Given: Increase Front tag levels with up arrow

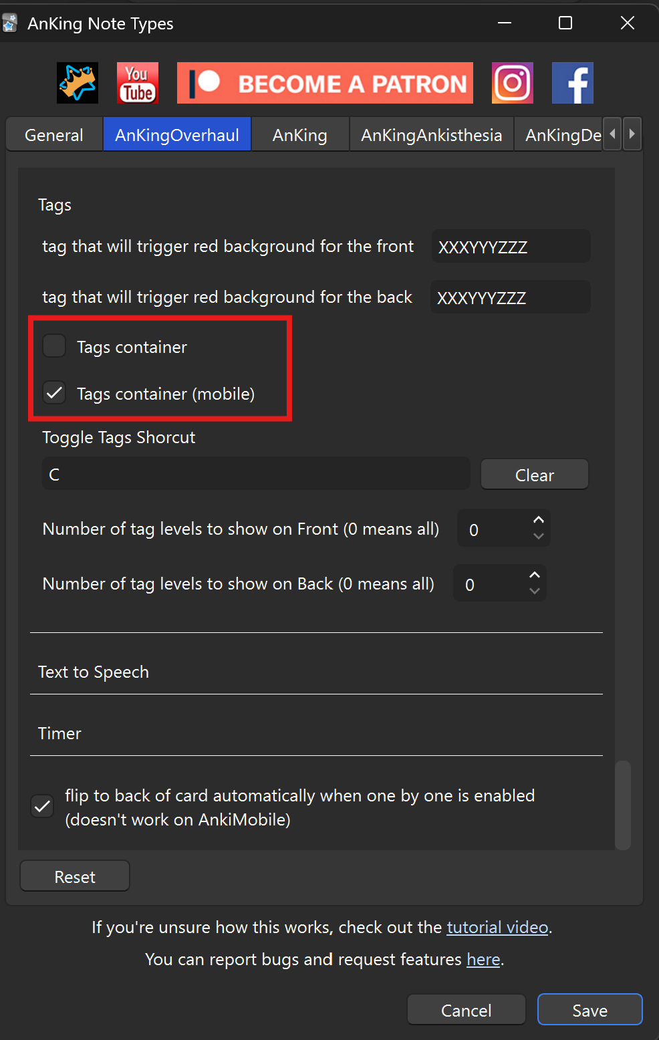Looking at the screenshot, I should [x=538, y=520].
